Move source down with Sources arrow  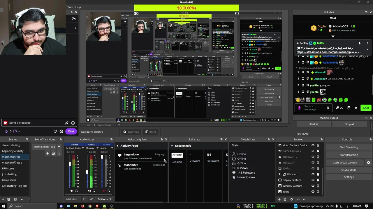(x=304, y=199)
